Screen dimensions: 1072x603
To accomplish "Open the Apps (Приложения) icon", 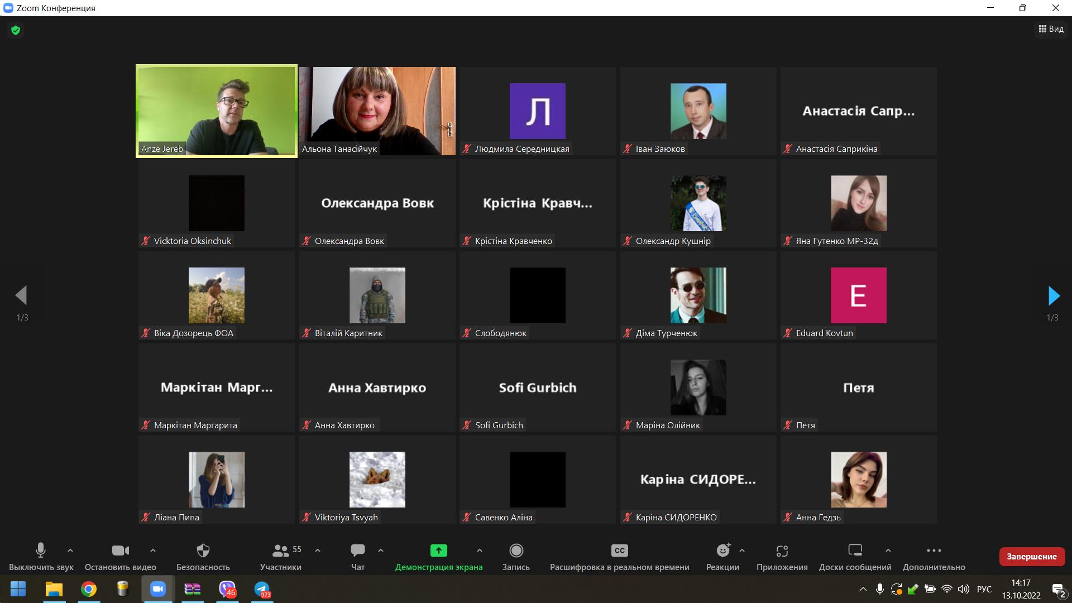I will 782,551.
